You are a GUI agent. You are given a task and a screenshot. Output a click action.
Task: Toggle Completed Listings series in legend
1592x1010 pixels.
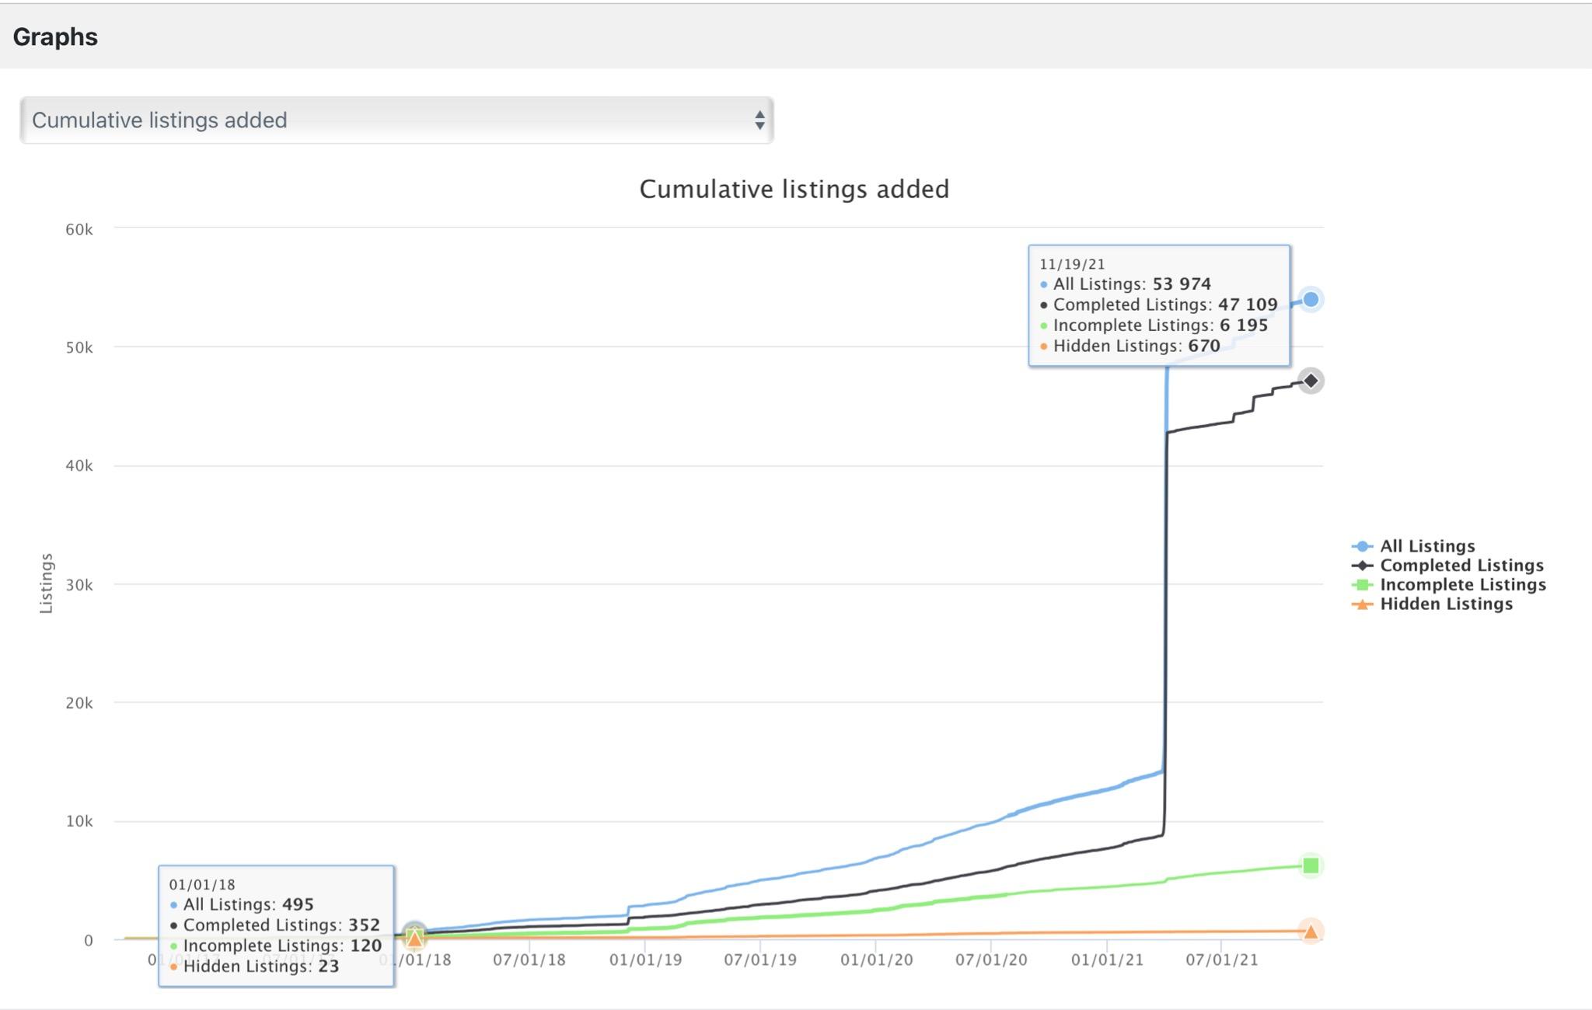pos(1461,566)
